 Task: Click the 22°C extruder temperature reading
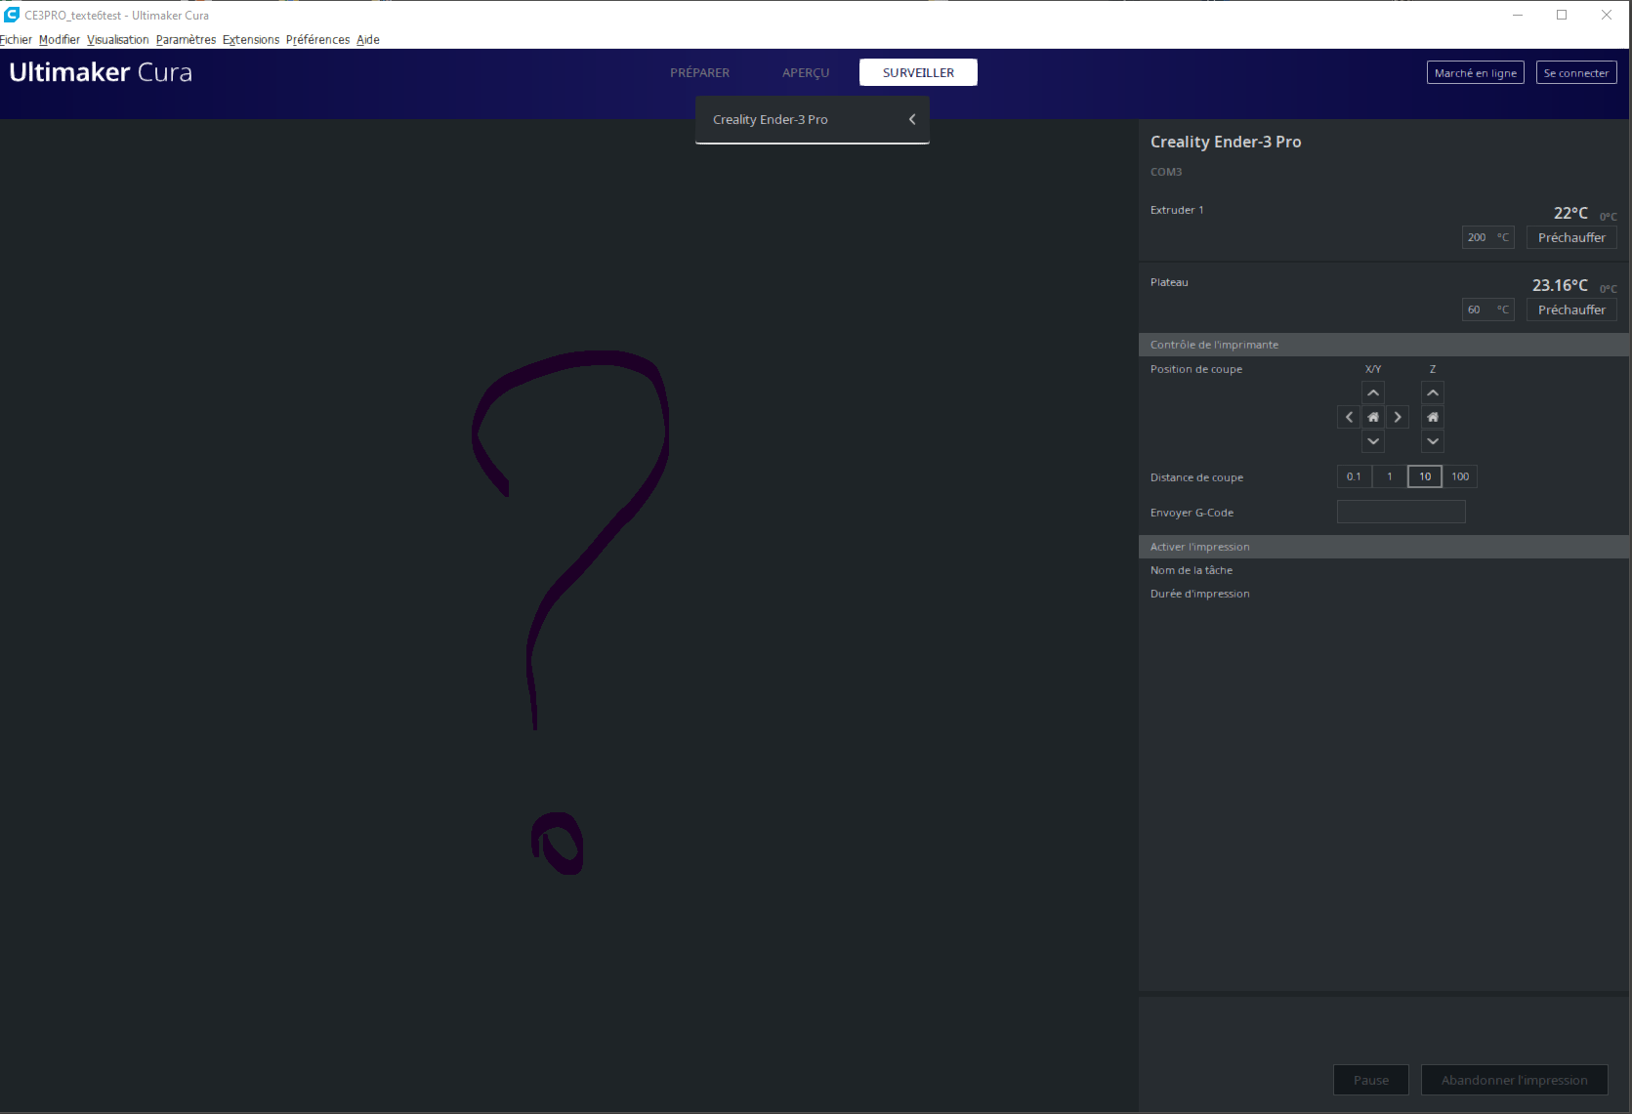tap(1570, 213)
